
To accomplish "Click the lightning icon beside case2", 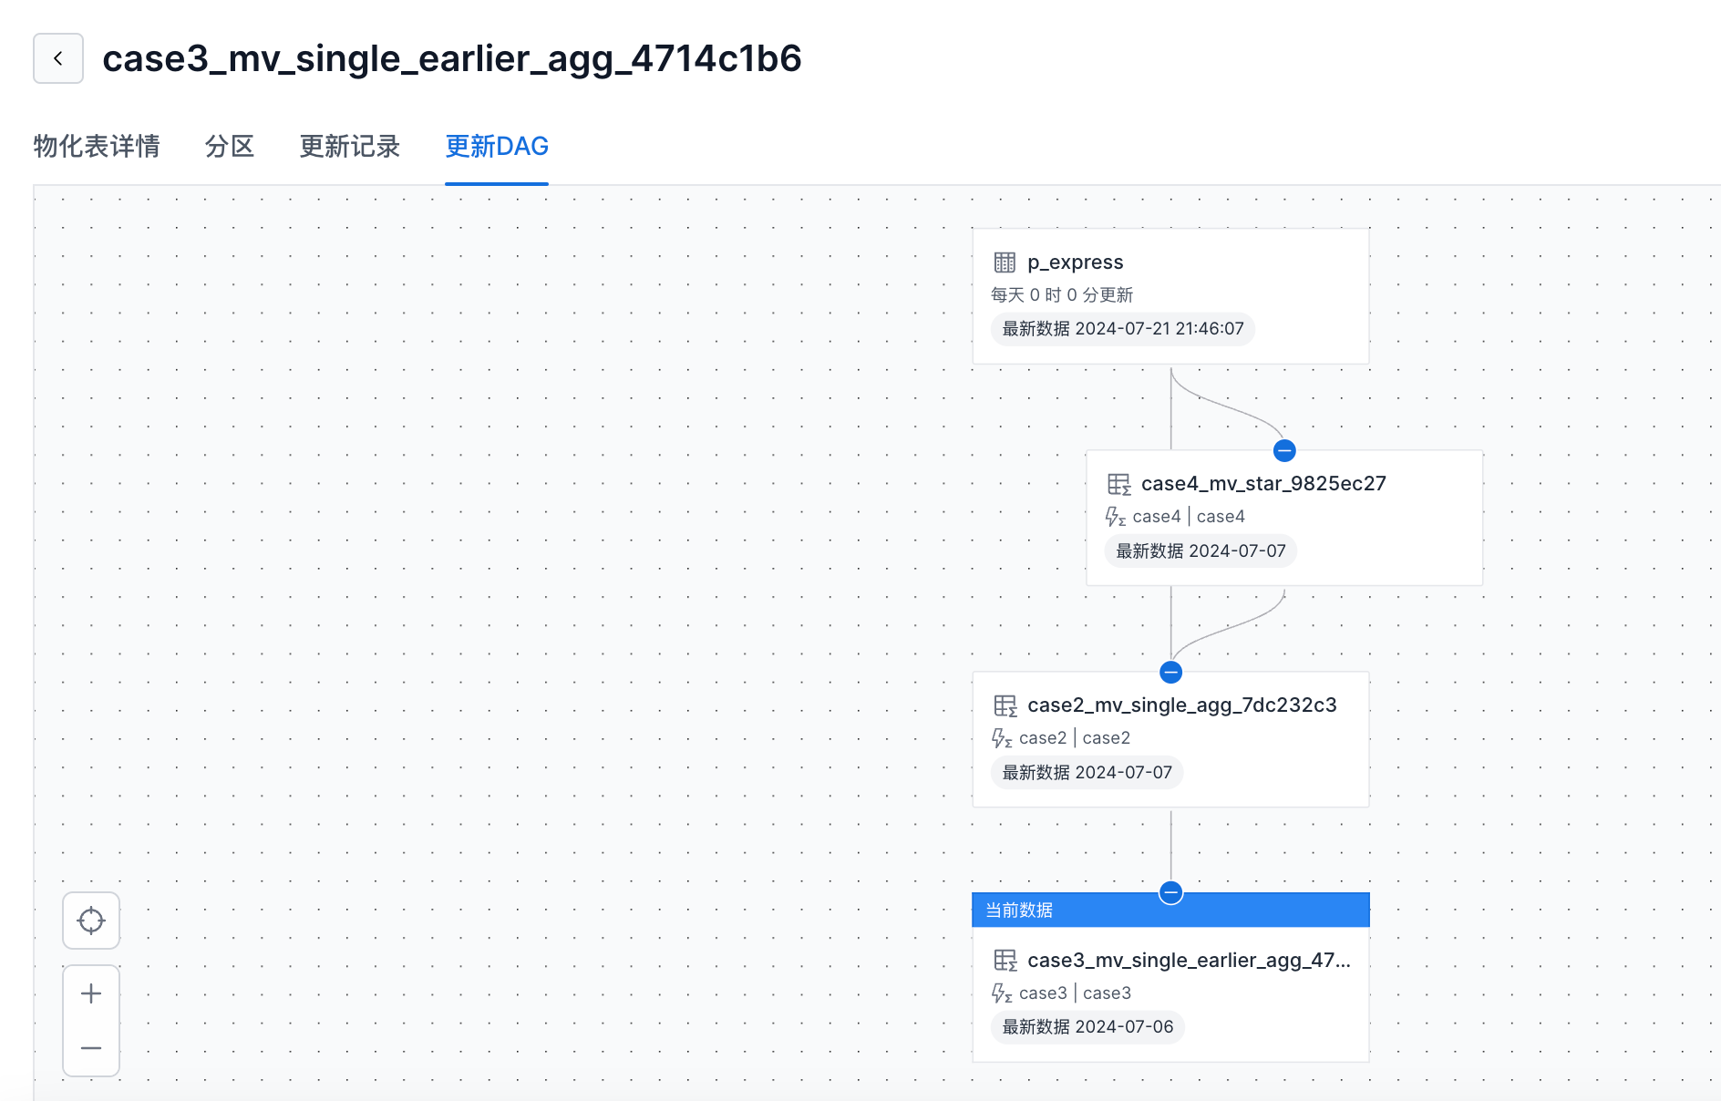I will pyautogui.click(x=1002, y=738).
